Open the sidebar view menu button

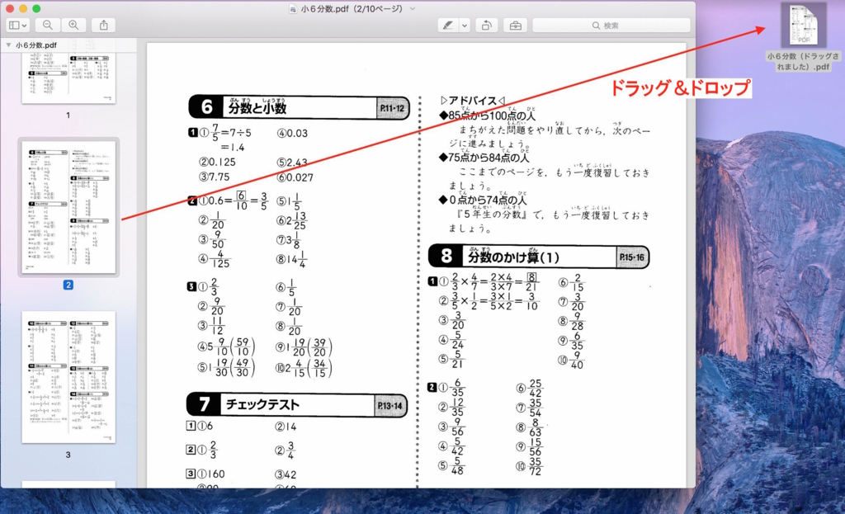click(18, 26)
